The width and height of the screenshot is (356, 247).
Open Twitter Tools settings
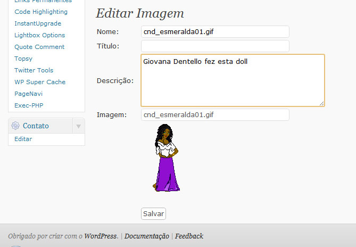[34, 70]
